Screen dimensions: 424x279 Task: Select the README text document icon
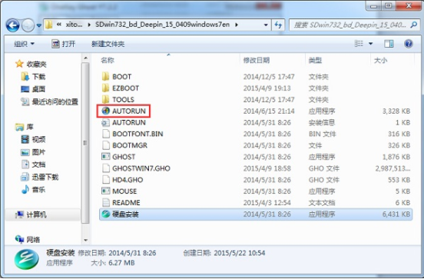(106, 202)
